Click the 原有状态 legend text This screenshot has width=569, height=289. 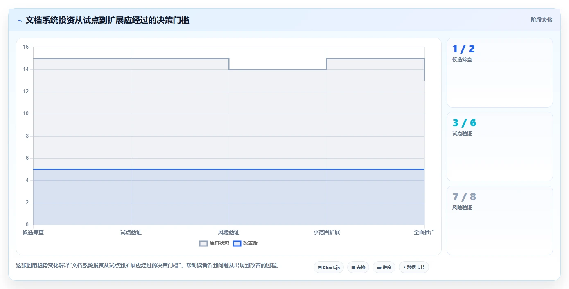click(x=219, y=243)
